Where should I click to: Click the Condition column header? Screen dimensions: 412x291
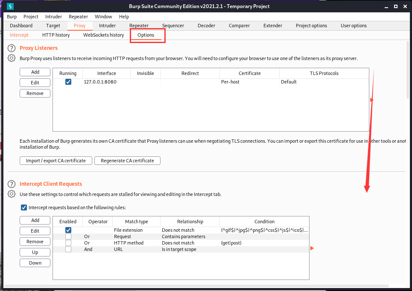click(x=264, y=222)
